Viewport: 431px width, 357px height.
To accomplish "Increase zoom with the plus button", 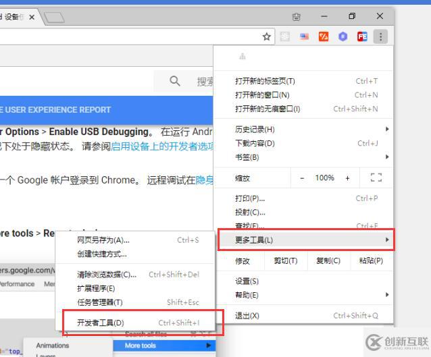I will pyautogui.click(x=347, y=178).
